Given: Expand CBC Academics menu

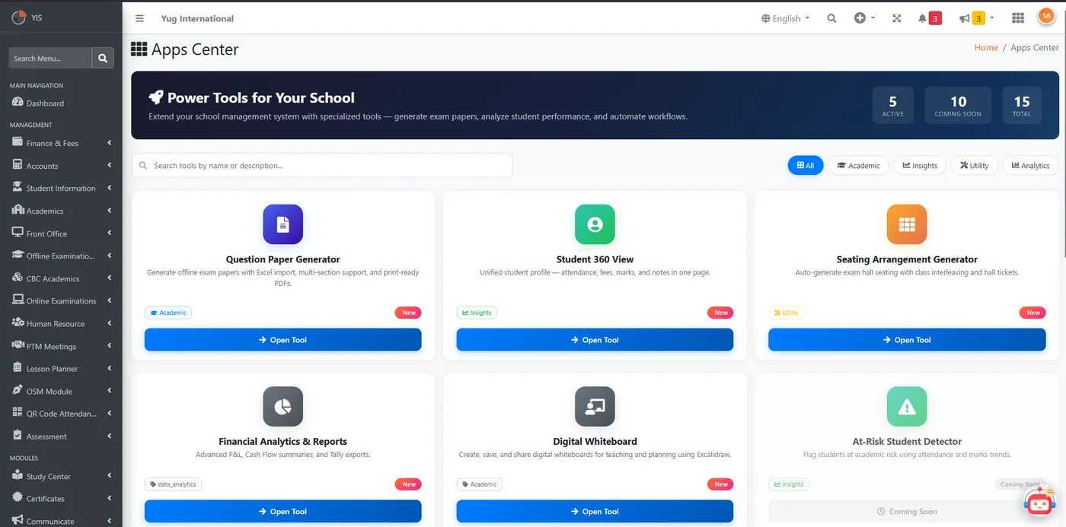Looking at the screenshot, I should click(x=61, y=278).
